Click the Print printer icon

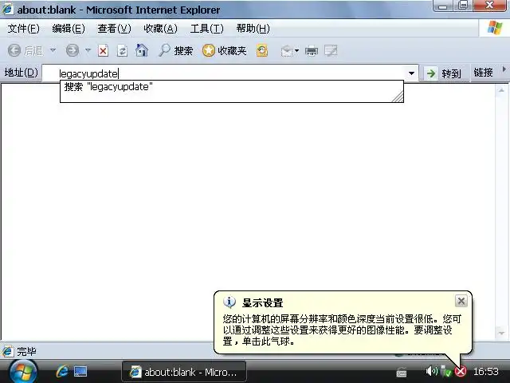click(x=312, y=51)
